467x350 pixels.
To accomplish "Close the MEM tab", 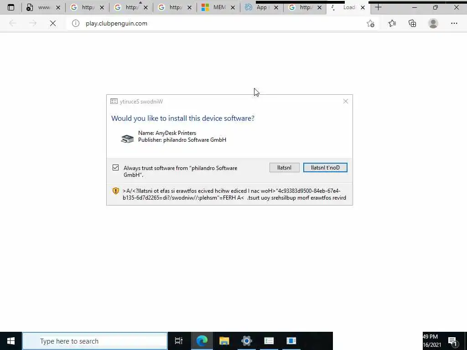I will [x=233, y=7].
